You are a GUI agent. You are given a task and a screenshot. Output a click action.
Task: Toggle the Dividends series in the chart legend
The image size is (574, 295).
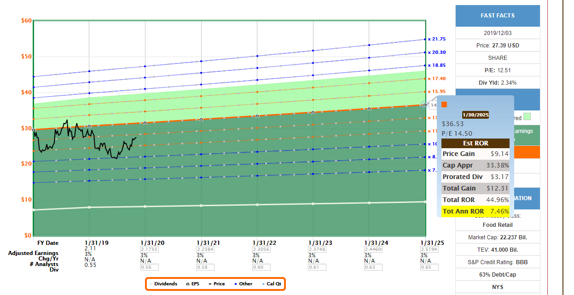pos(163,284)
